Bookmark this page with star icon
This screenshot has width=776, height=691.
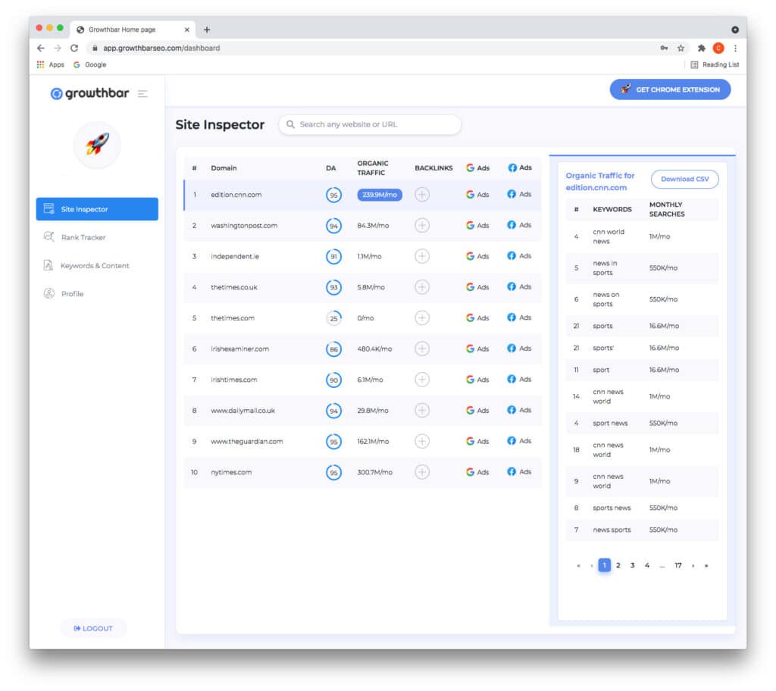pyautogui.click(x=681, y=48)
